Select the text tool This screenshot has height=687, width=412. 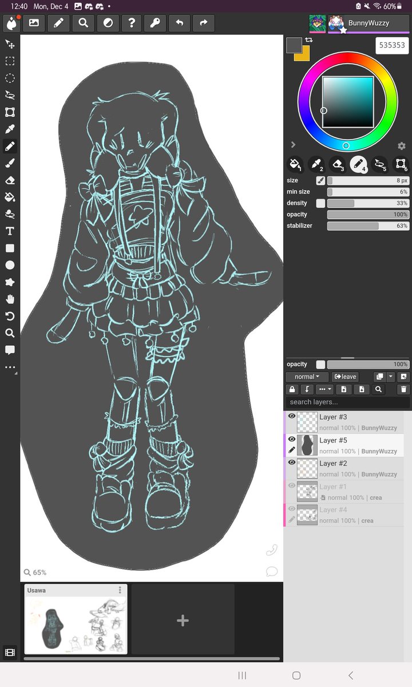coord(10,231)
